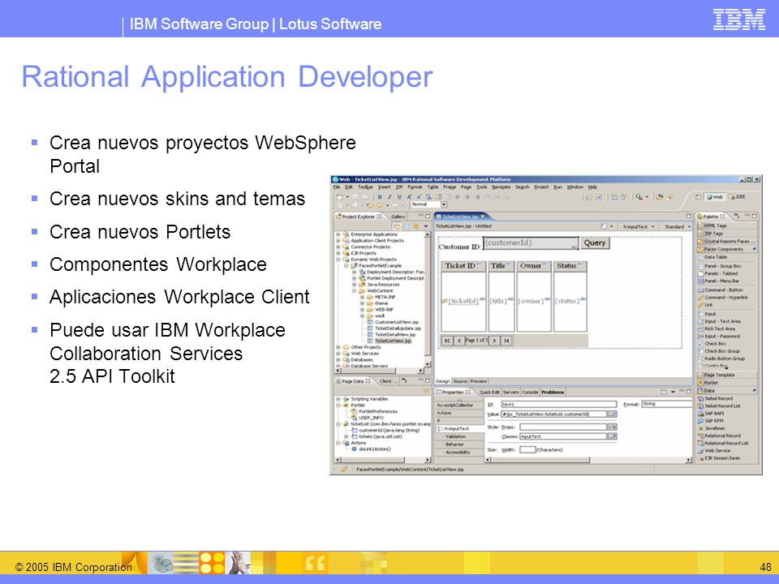Image resolution: width=779 pixels, height=584 pixels.
Task: Open the Web perspective button
Action: (715, 197)
